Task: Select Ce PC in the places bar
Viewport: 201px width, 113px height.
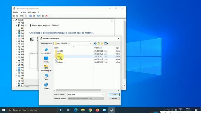Action: point(46,77)
